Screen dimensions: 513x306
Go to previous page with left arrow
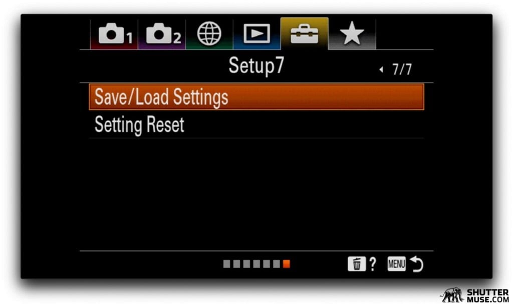381,69
